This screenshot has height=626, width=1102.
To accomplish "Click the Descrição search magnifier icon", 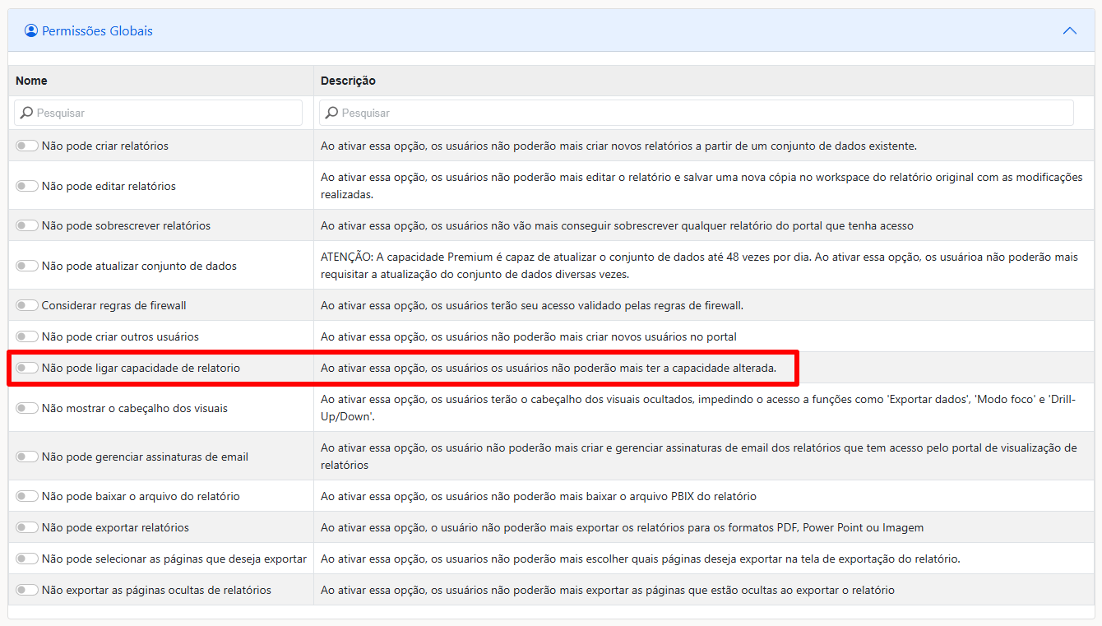I will point(331,113).
